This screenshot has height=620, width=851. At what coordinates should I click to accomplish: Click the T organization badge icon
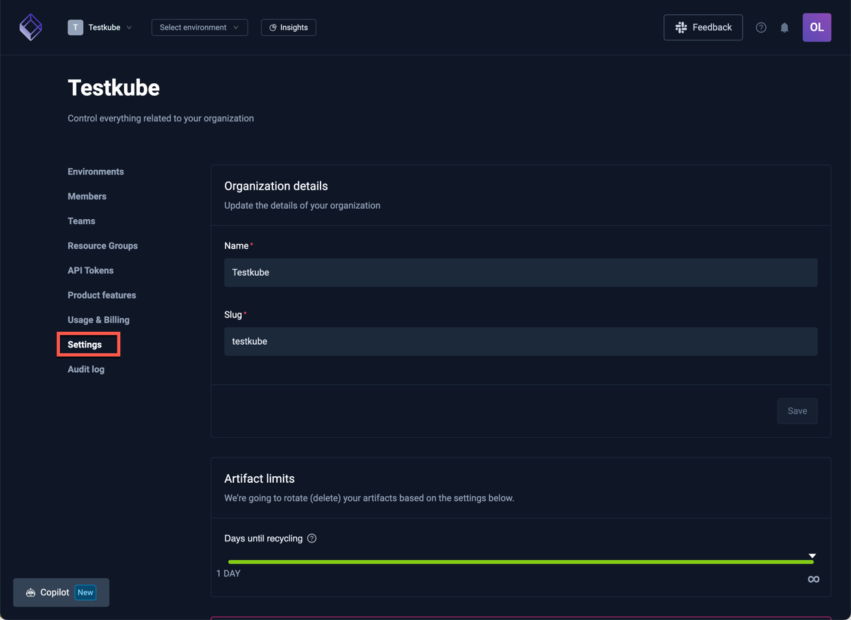[x=75, y=27]
